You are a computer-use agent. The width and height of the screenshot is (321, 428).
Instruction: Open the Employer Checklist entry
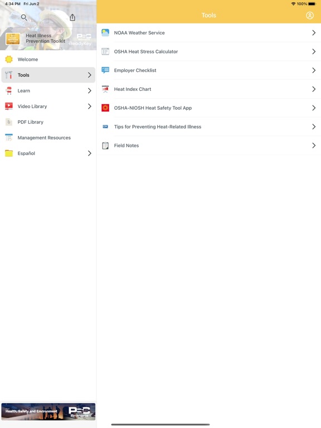(209, 70)
